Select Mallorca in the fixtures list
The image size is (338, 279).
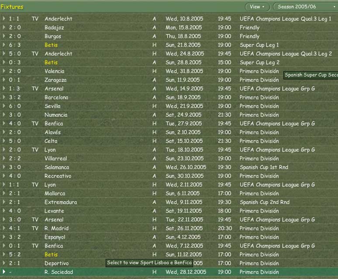click(x=55, y=193)
